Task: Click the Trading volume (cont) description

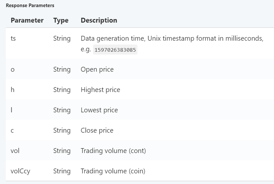Action: pyautogui.click(x=113, y=151)
